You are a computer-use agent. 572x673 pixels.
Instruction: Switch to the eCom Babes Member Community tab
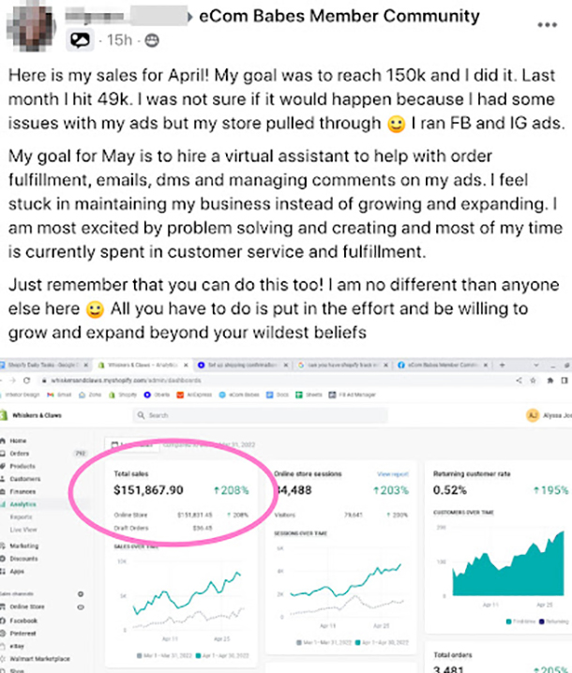tap(443, 363)
